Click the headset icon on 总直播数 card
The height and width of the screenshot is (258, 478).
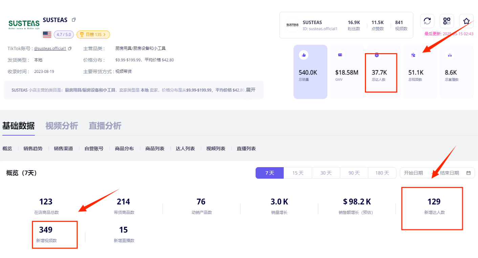[x=450, y=55]
